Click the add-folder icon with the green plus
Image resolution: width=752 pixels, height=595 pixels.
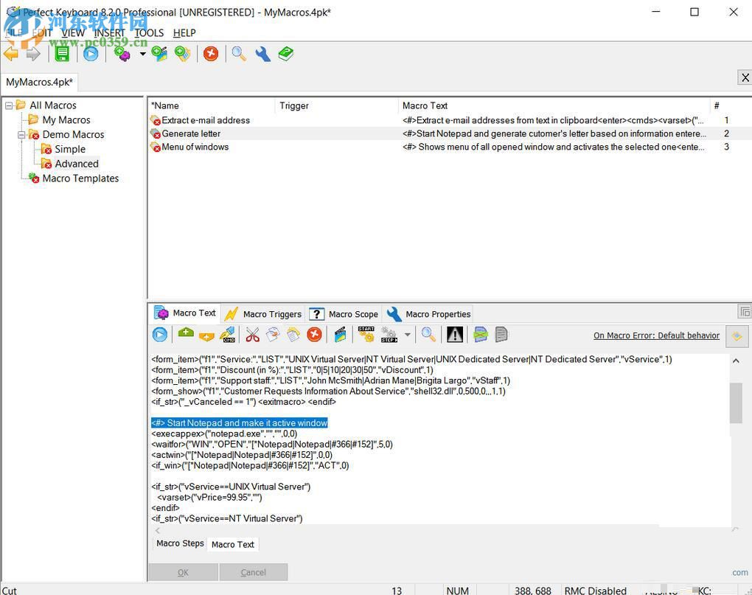click(159, 54)
